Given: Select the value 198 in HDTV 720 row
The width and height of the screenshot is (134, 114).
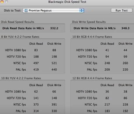Looking at the screenshot, I should tap(54, 57).
